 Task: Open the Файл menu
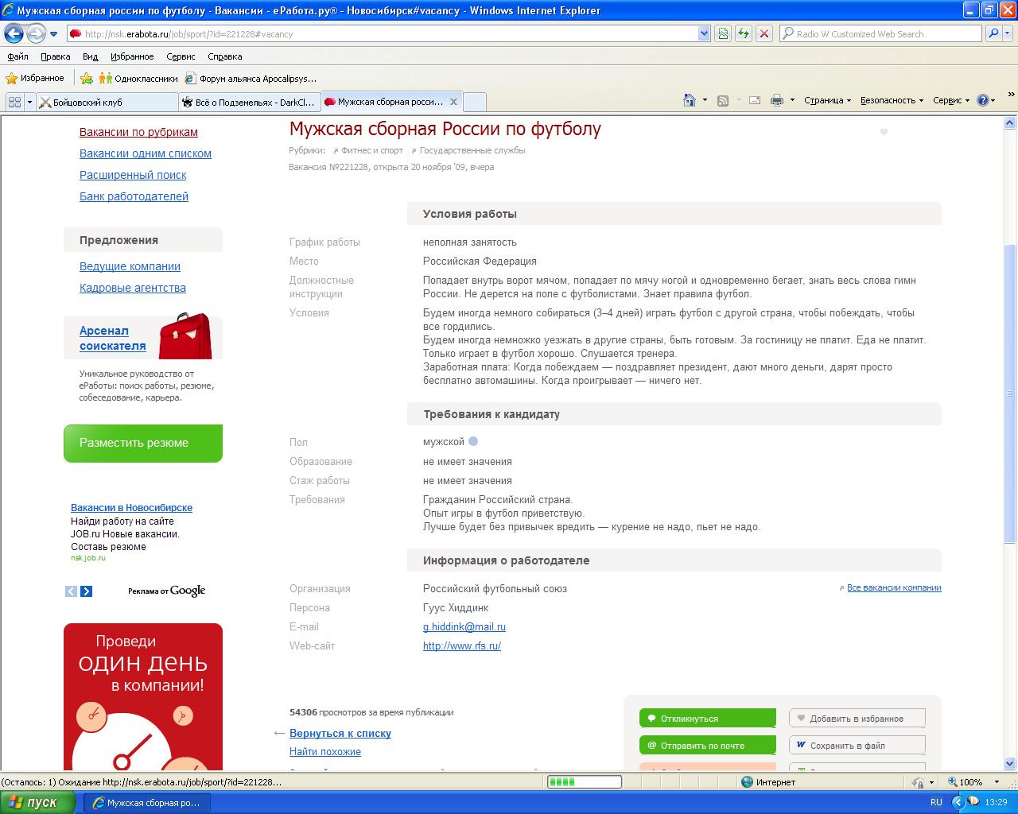click(17, 56)
